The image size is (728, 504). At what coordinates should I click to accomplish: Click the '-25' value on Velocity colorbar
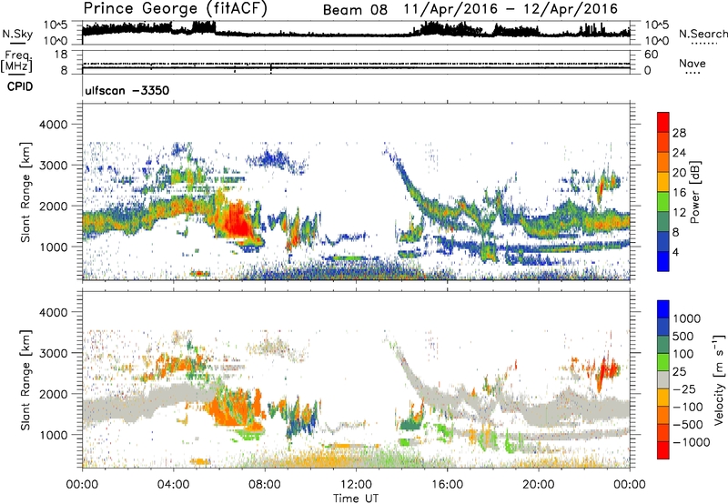[684, 388]
